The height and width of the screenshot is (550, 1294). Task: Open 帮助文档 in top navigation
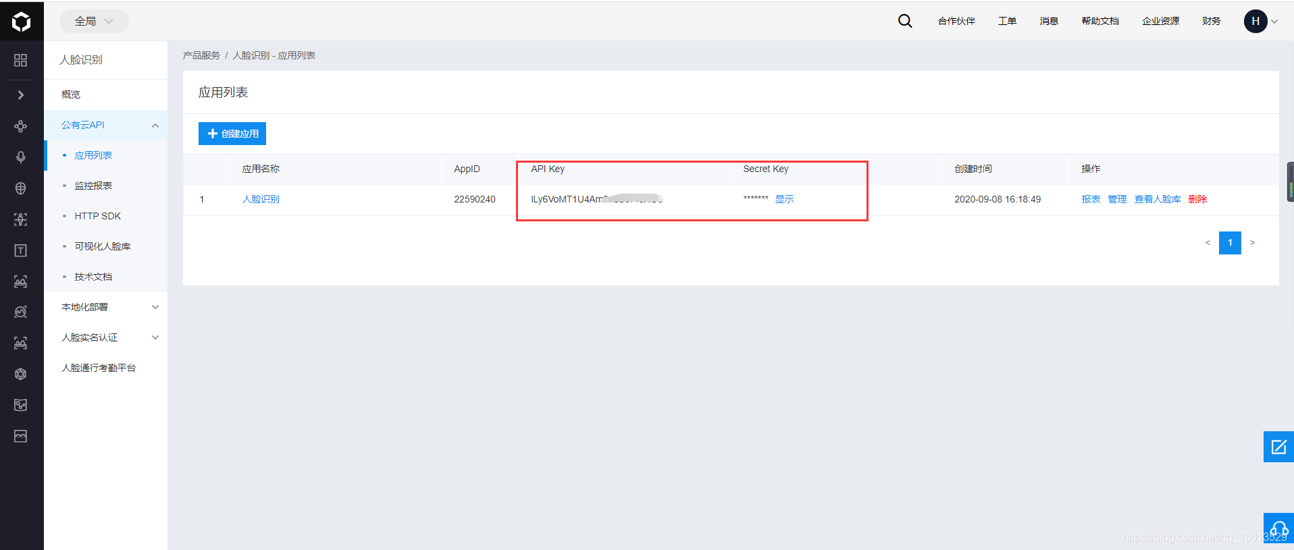(x=1100, y=21)
